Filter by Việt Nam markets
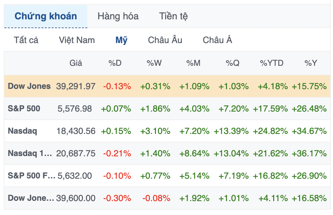 click(77, 40)
